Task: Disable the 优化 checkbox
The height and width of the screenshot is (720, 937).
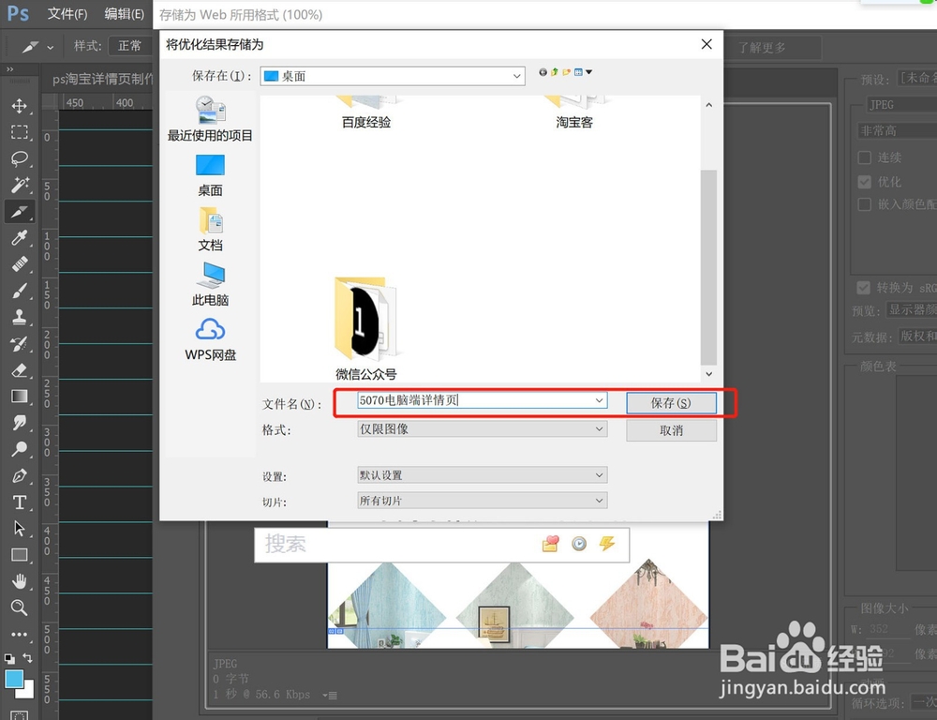Action: point(863,182)
